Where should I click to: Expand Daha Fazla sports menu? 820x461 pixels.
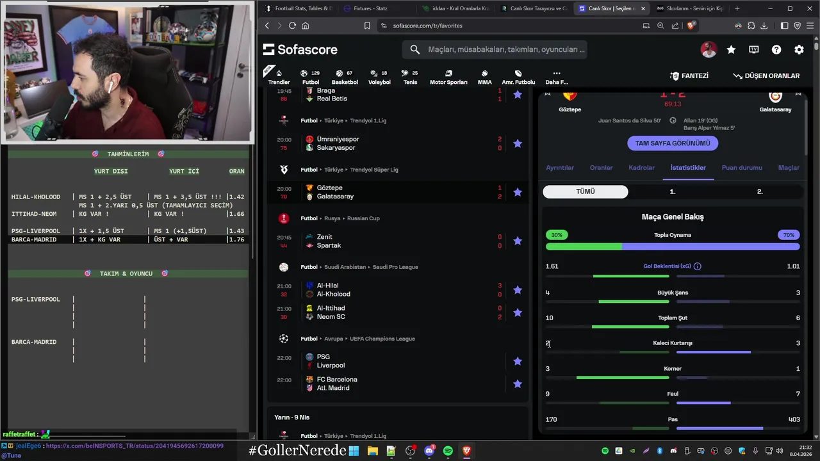(556, 77)
